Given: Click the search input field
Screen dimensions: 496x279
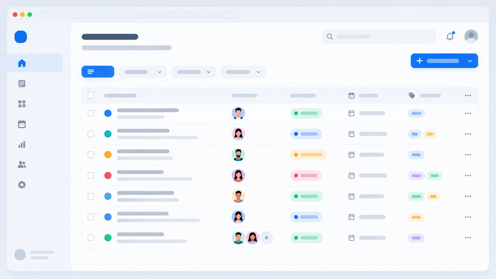Looking at the screenshot, I should point(379,36).
